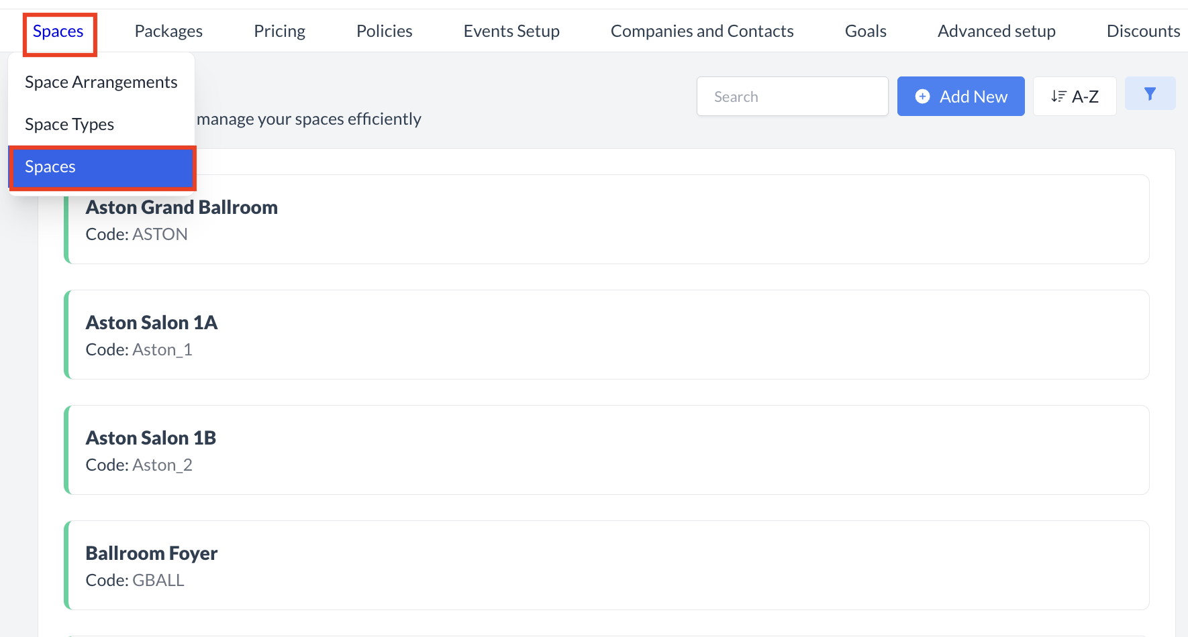The height and width of the screenshot is (637, 1188).
Task: Click the blue filter funnel icon
Action: [1150, 94]
